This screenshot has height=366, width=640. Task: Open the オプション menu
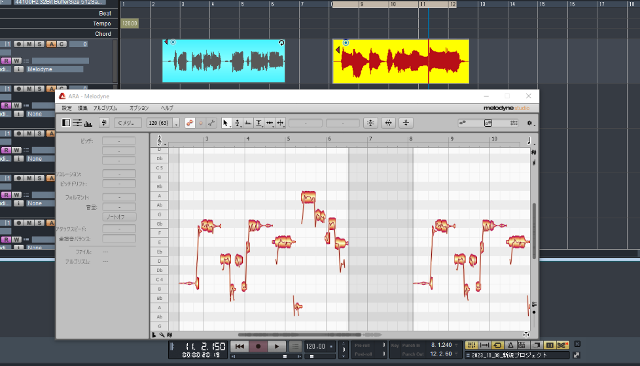pyautogui.click(x=139, y=108)
